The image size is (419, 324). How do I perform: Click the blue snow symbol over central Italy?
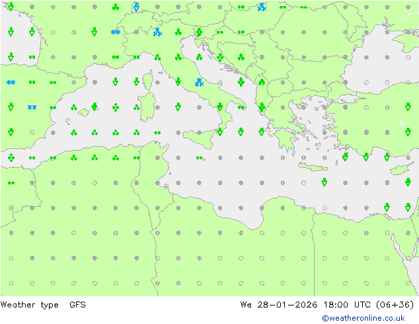[x=199, y=83]
